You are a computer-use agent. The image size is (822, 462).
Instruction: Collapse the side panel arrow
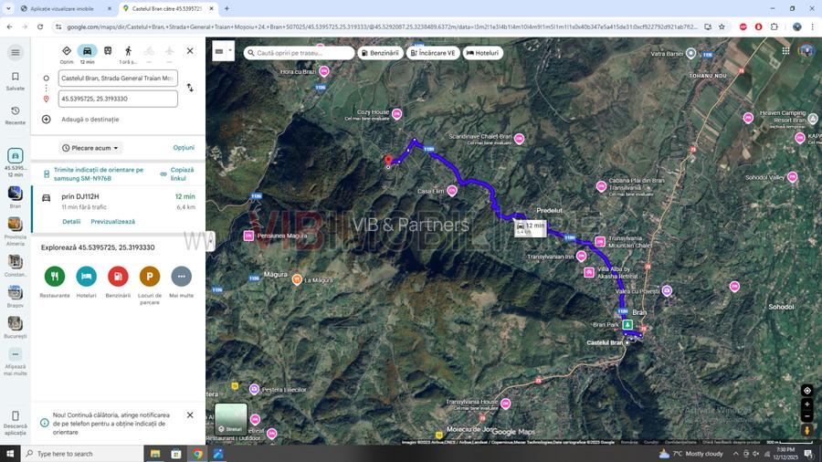[210, 241]
